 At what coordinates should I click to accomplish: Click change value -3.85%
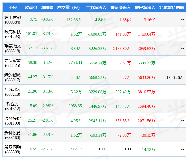47,19
